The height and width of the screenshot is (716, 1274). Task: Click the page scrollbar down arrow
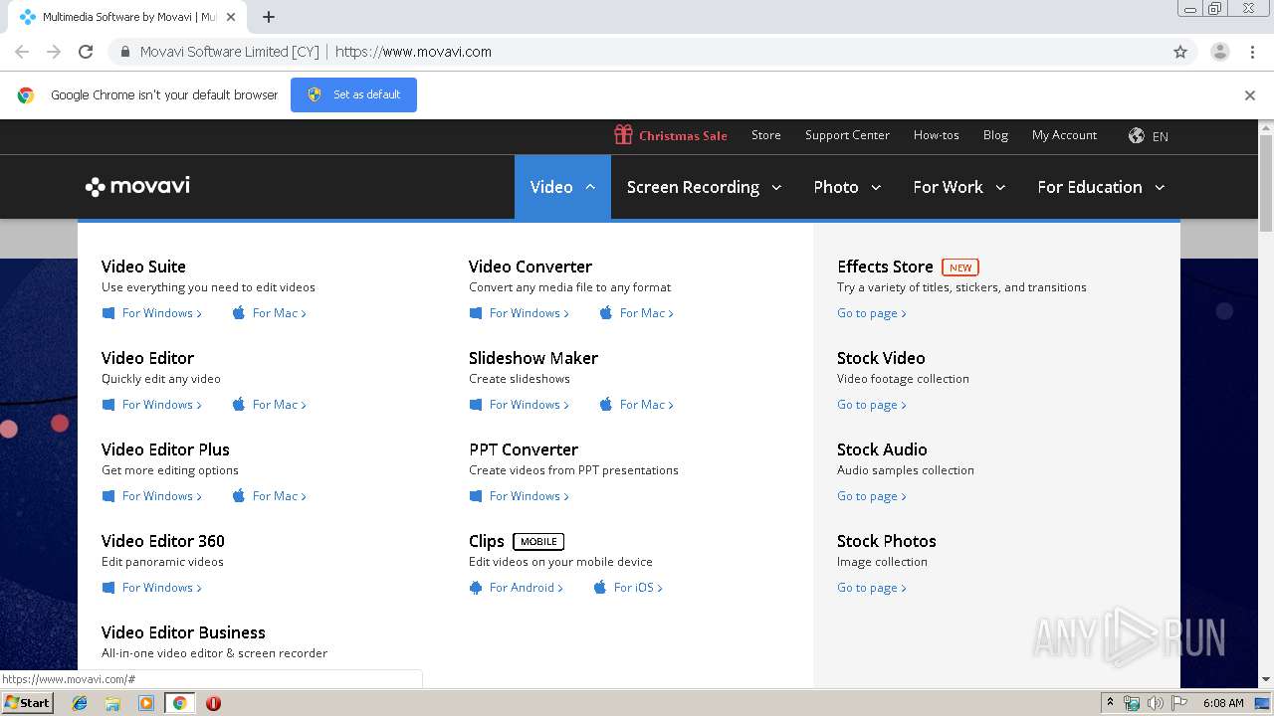coord(1266,679)
